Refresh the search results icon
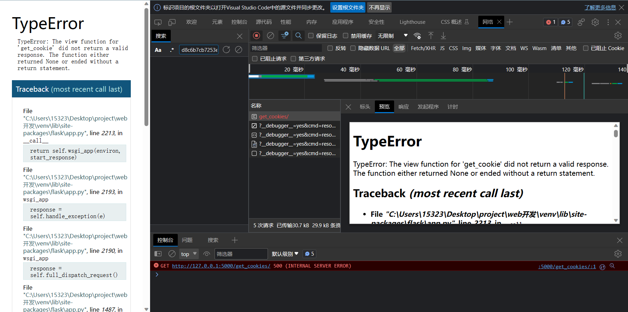 227,50
